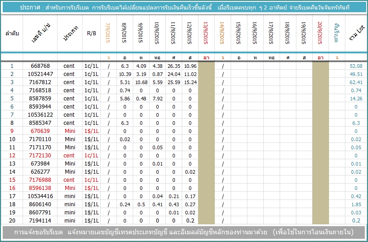Select account number 7194114

click(40, 221)
